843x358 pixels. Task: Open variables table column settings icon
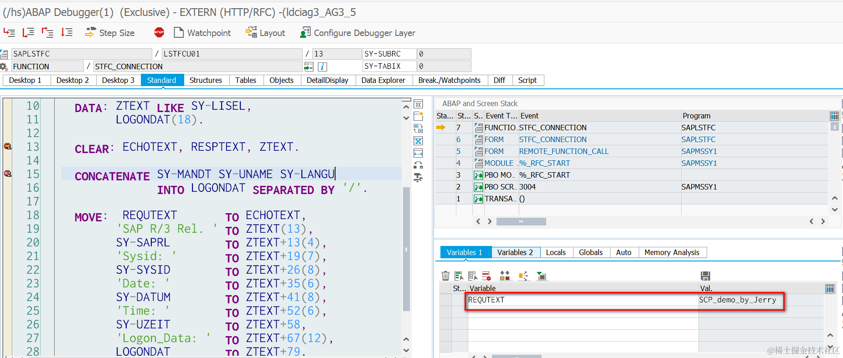point(830,288)
